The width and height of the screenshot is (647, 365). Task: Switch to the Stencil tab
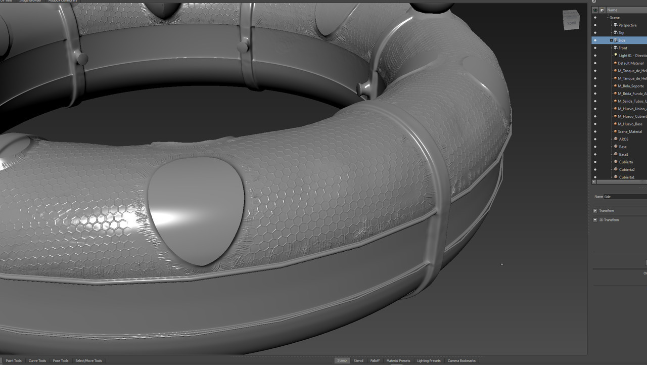(358, 360)
